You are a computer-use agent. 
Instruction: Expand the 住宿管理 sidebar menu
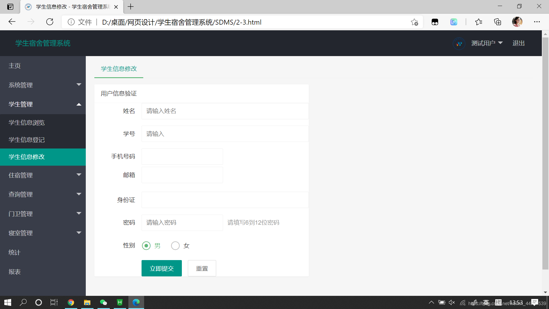click(x=43, y=175)
